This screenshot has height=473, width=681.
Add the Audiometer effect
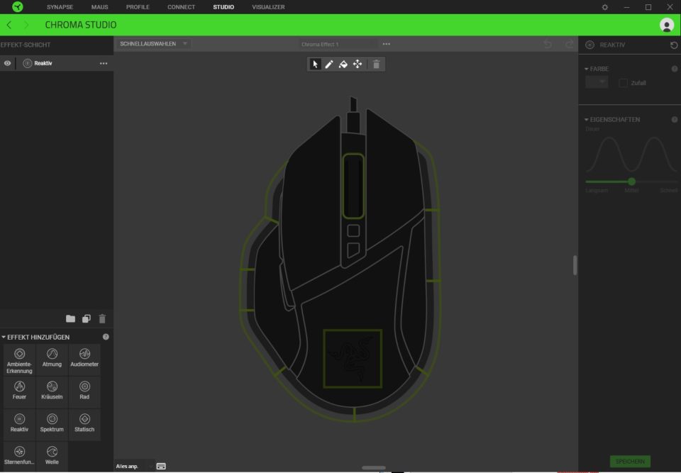click(x=84, y=357)
